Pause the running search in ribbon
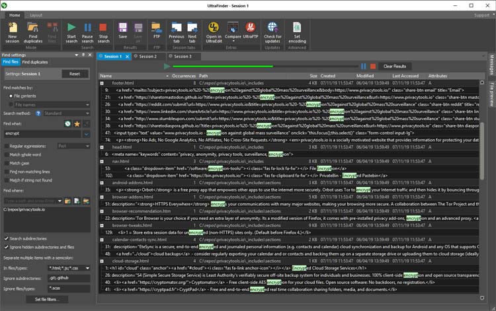 [87, 32]
